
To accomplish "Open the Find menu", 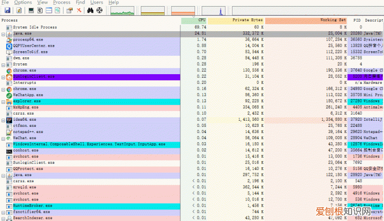I will [x=80, y=2].
